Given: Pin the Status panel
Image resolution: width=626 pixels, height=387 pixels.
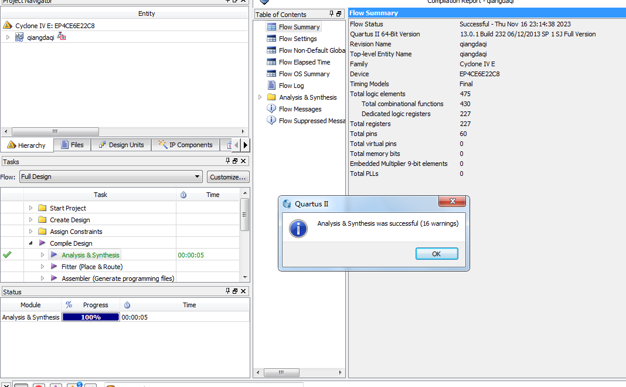Looking at the screenshot, I should click(227, 291).
